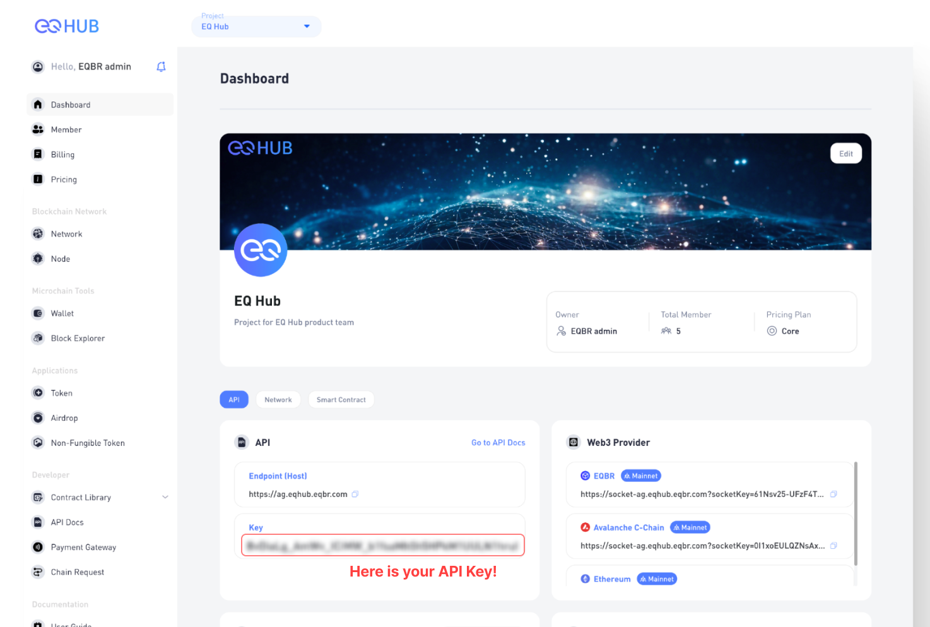The height and width of the screenshot is (627, 930).
Task: Switch to the Smart Contract tab
Action: (341, 400)
